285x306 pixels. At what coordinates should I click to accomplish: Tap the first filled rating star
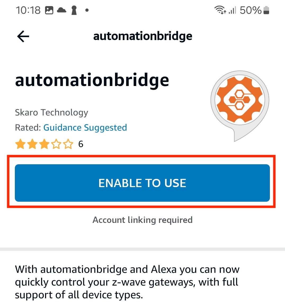click(20, 144)
